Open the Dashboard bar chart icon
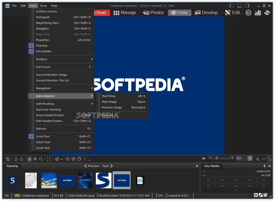Screen dimensions: 275x201 point(258,12)
